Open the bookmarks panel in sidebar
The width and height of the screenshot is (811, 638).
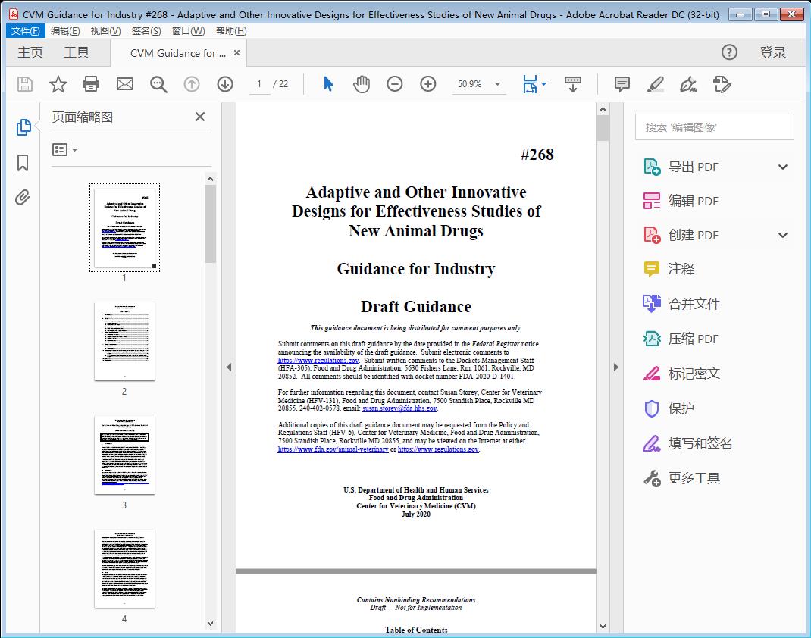click(23, 163)
